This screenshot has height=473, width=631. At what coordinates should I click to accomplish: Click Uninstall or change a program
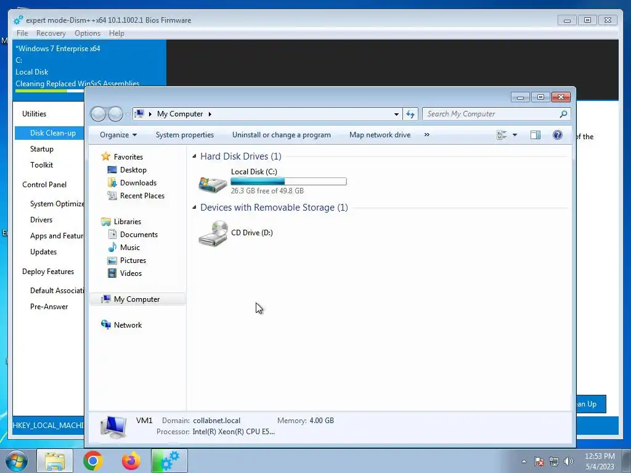281,135
